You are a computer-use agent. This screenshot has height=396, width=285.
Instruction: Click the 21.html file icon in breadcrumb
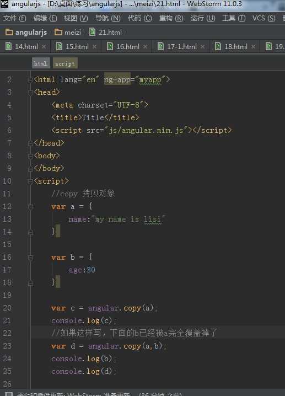(x=93, y=32)
